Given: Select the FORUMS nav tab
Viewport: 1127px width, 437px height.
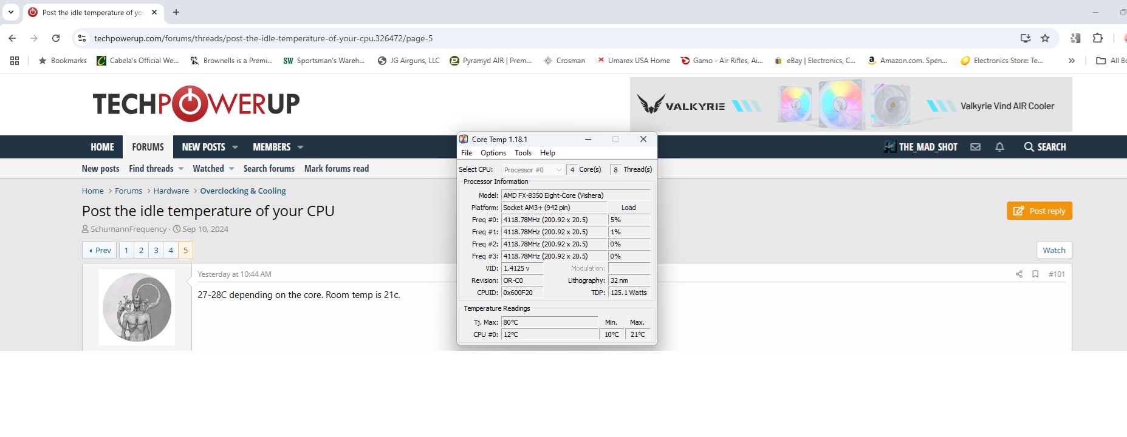Looking at the screenshot, I should coord(148,147).
